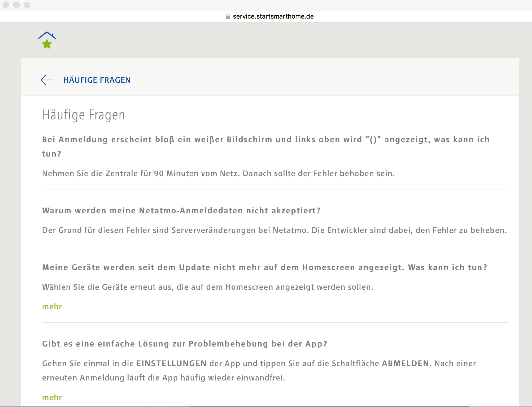The image size is (532, 407).
Task: Click the large 'Häufige Fragen' page heading
Action: coord(84,115)
